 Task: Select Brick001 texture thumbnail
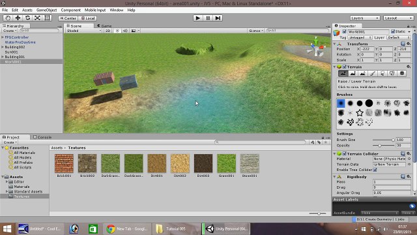click(x=64, y=163)
